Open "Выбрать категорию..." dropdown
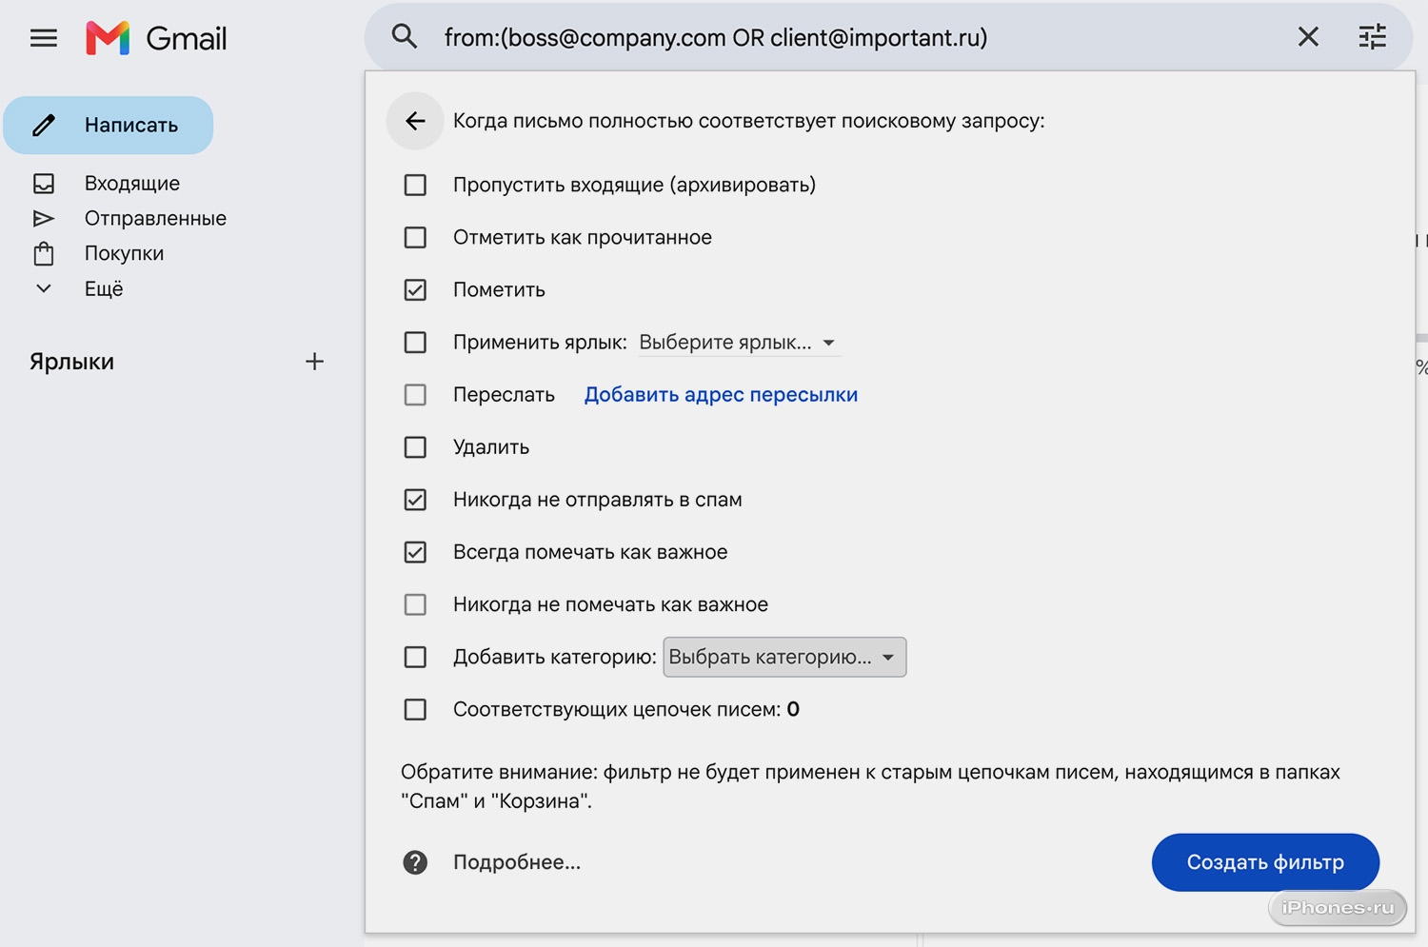1428x947 pixels. [784, 658]
